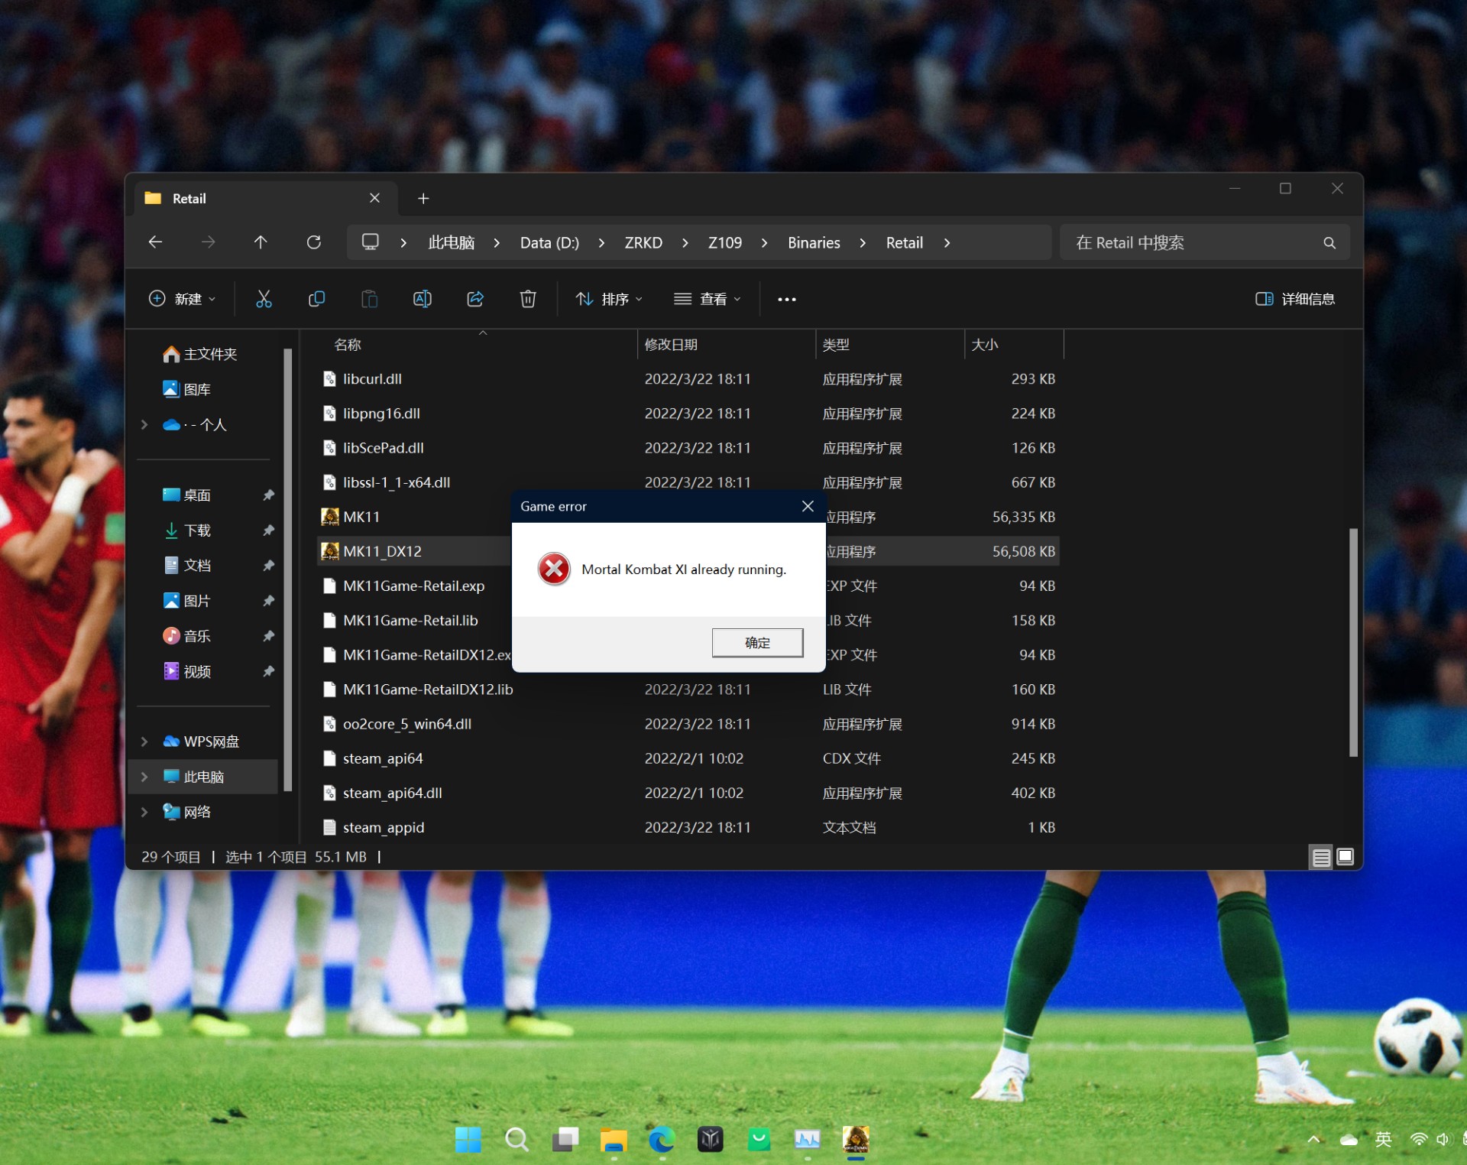
Task: Toggle the 详细信息 details pane
Action: click(1295, 299)
